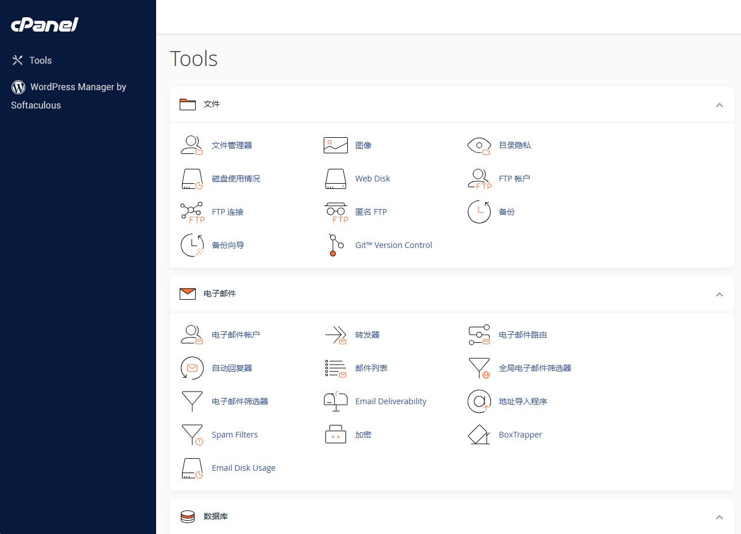Click the 地址导入程序 link
Viewport: 741px width, 534px height.
coord(523,401)
